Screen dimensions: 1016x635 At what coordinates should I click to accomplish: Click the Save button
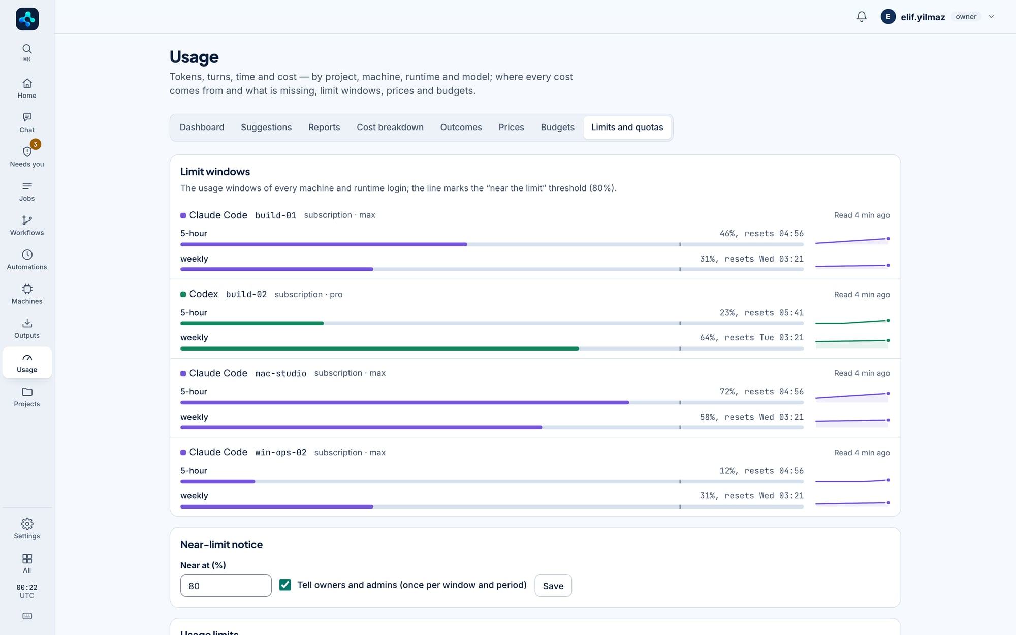(553, 586)
